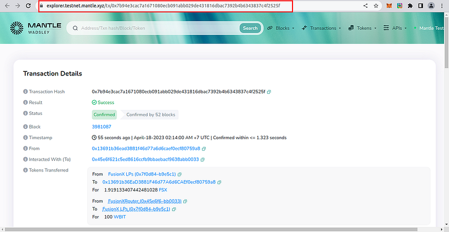Click the transaction hash value text

coord(179,92)
